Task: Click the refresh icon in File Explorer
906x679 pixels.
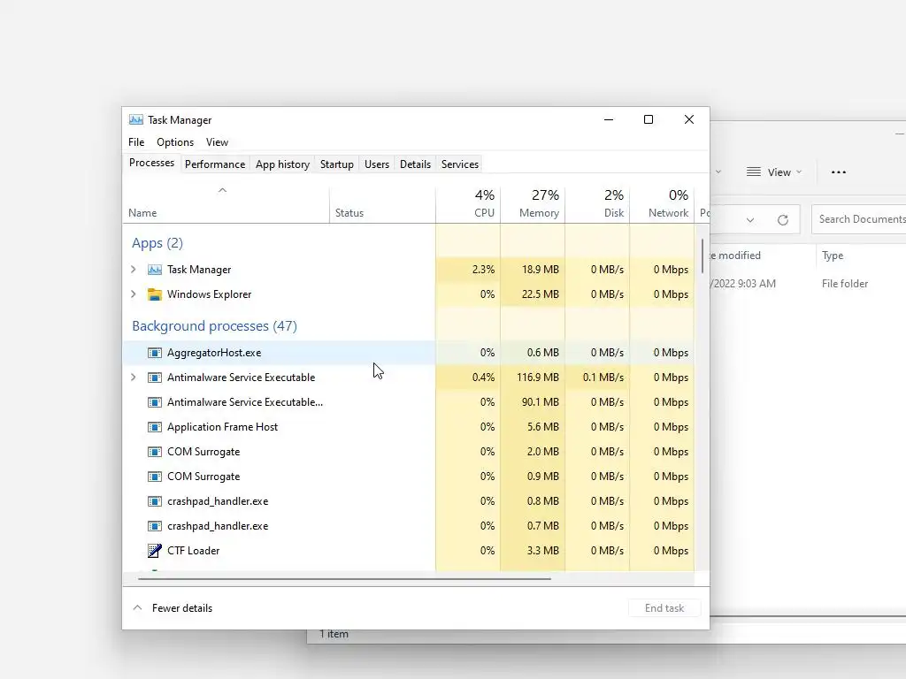Action: tap(783, 220)
